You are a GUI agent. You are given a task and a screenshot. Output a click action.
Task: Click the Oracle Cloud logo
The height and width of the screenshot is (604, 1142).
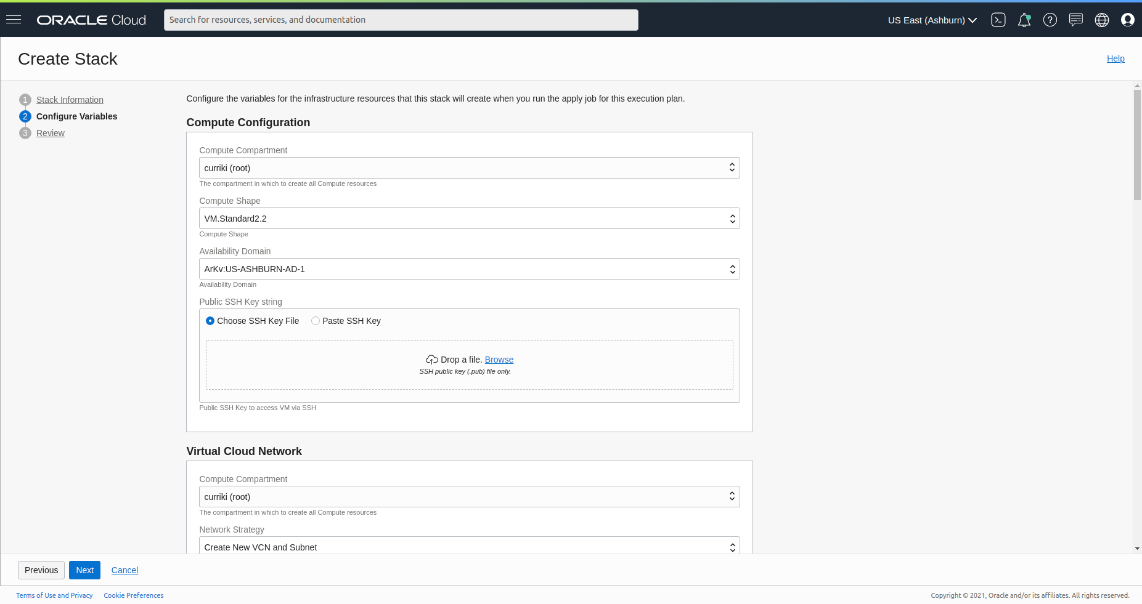tap(91, 20)
